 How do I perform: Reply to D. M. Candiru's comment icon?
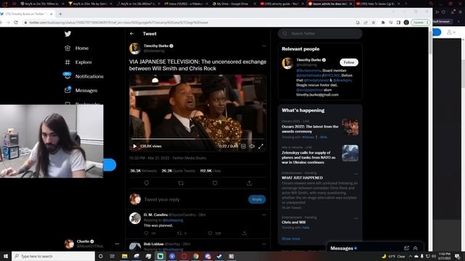[x=146, y=233]
